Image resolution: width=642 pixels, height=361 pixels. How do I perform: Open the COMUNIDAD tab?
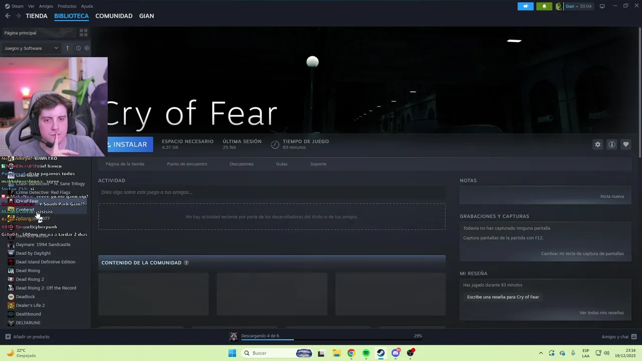pos(114,16)
